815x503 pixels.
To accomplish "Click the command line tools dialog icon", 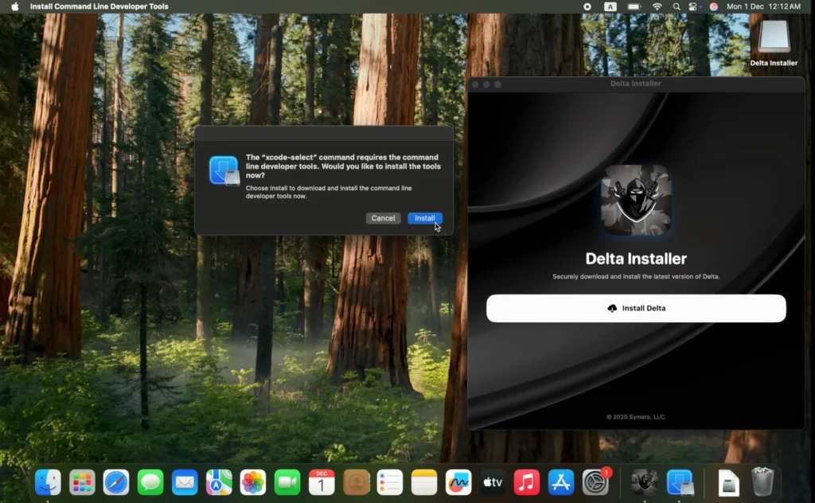I will click(224, 170).
